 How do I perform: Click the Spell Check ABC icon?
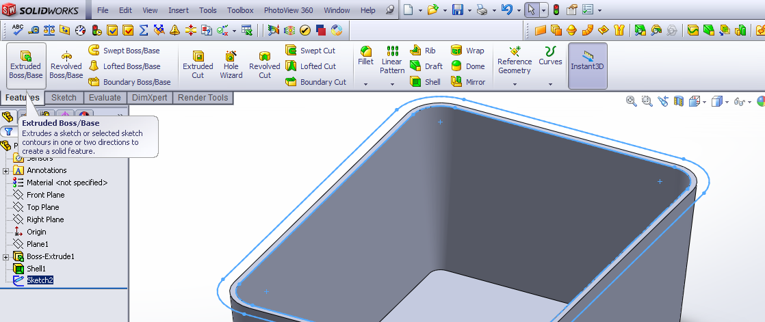click(x=18, y=30)
